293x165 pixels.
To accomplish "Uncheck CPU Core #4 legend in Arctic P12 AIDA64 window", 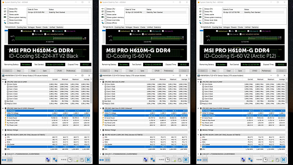I will coord(229,34).
